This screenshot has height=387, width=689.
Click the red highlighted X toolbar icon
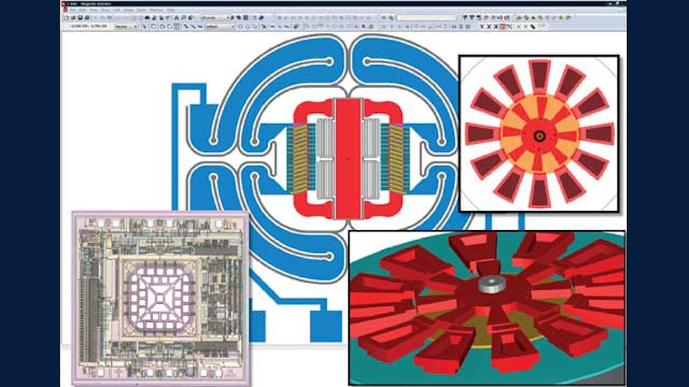coord(503,26)
